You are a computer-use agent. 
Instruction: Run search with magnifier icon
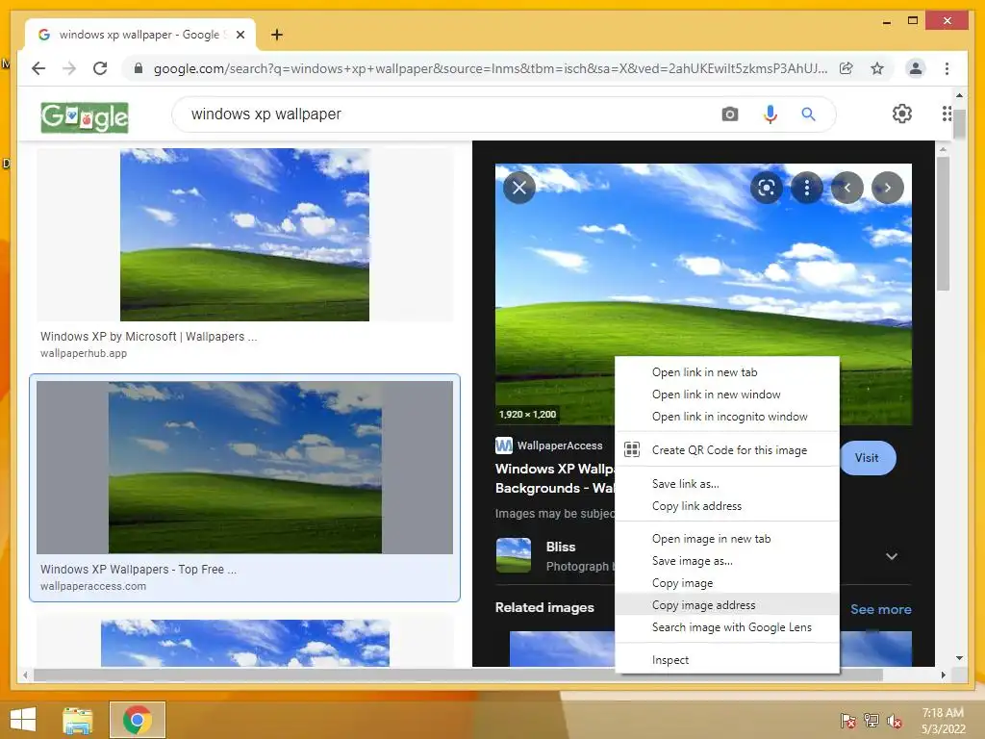point(808,115)
